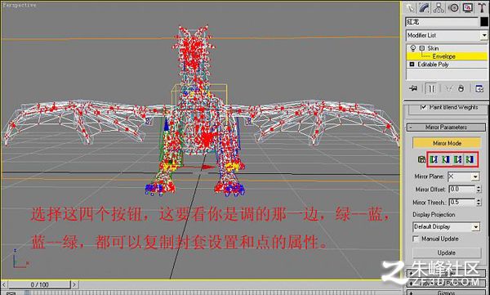The width and height of the screenshot is (490, 295).
Task: Open the Utilities hammer tab
Action: pos(482,7)
